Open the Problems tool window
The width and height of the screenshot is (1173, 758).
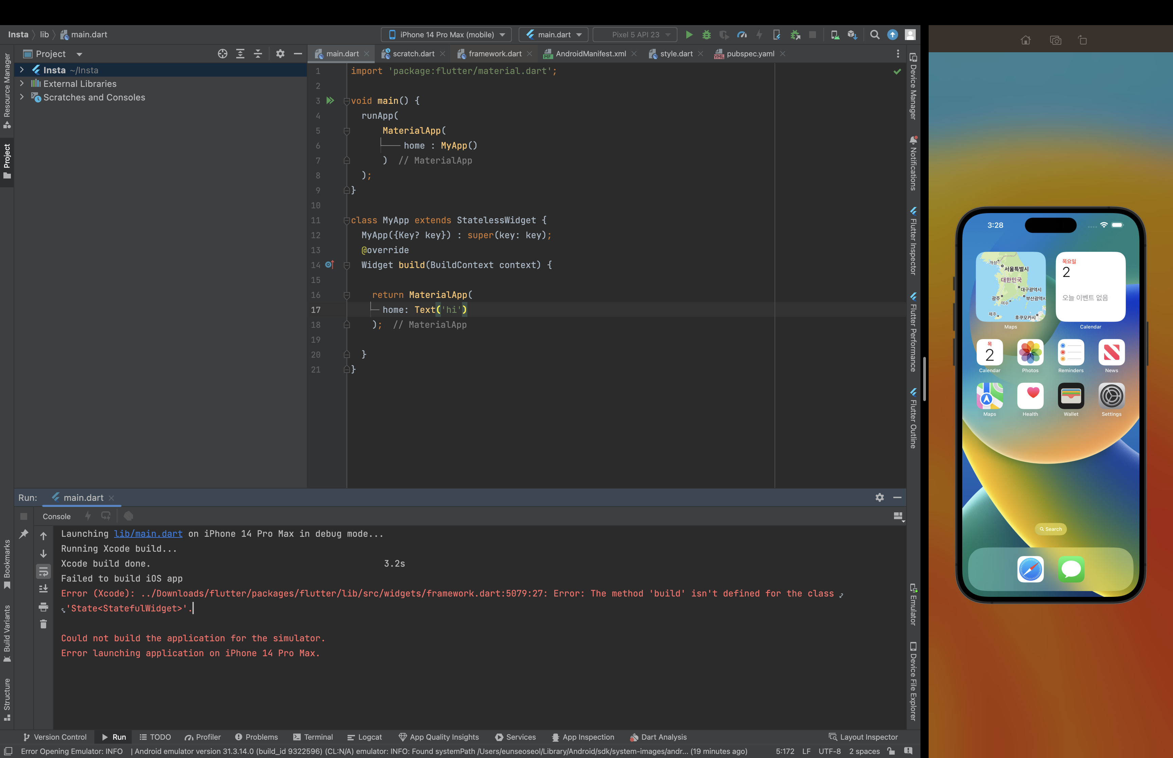click(x=257, y=737)
